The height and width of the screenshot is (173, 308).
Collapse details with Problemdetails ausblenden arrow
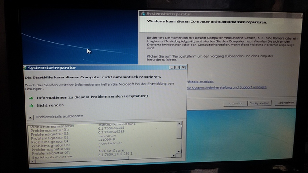(30, 117)
